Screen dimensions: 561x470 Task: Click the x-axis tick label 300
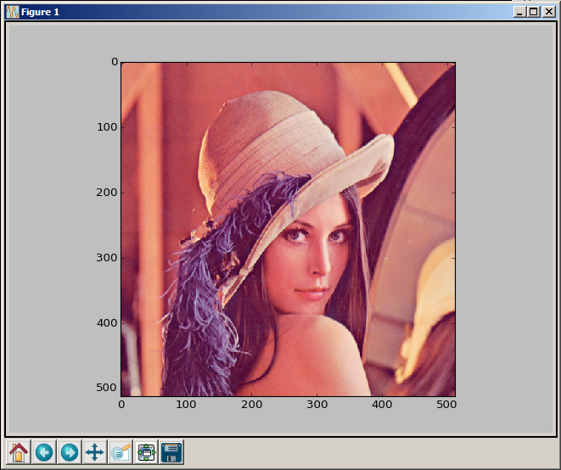(x=317, y=405)
